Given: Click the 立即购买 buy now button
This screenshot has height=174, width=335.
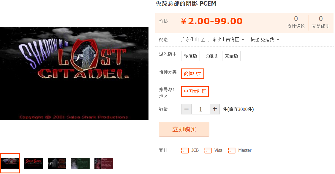Looking at the screenshot, I should coord(184,129).
